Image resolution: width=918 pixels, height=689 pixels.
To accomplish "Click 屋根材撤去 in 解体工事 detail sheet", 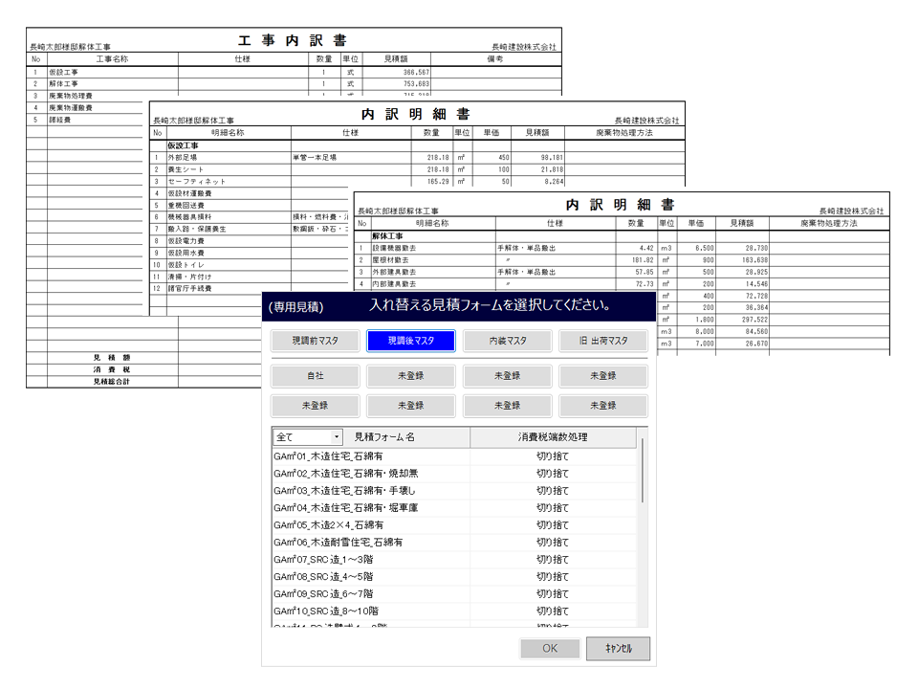I will pyautogui.click(x=390, y=260).
